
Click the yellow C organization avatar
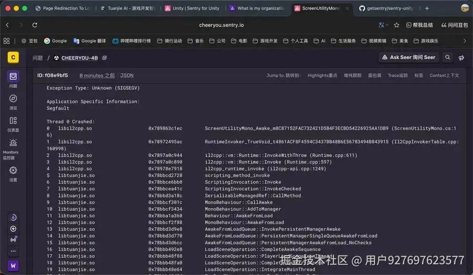(13, 57)
